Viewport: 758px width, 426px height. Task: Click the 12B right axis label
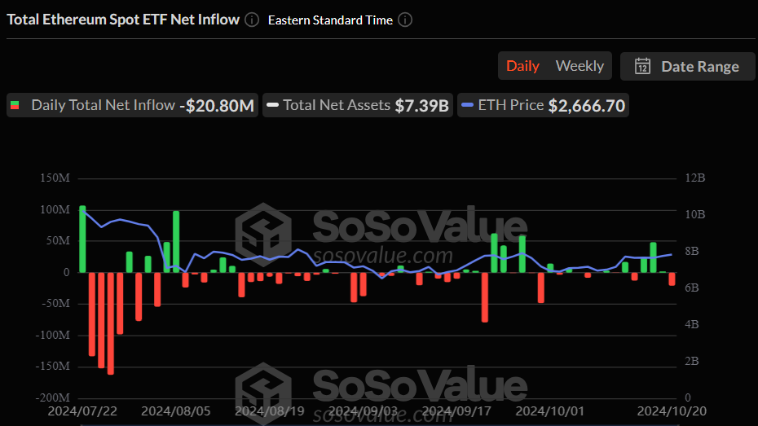coord(694,178)
